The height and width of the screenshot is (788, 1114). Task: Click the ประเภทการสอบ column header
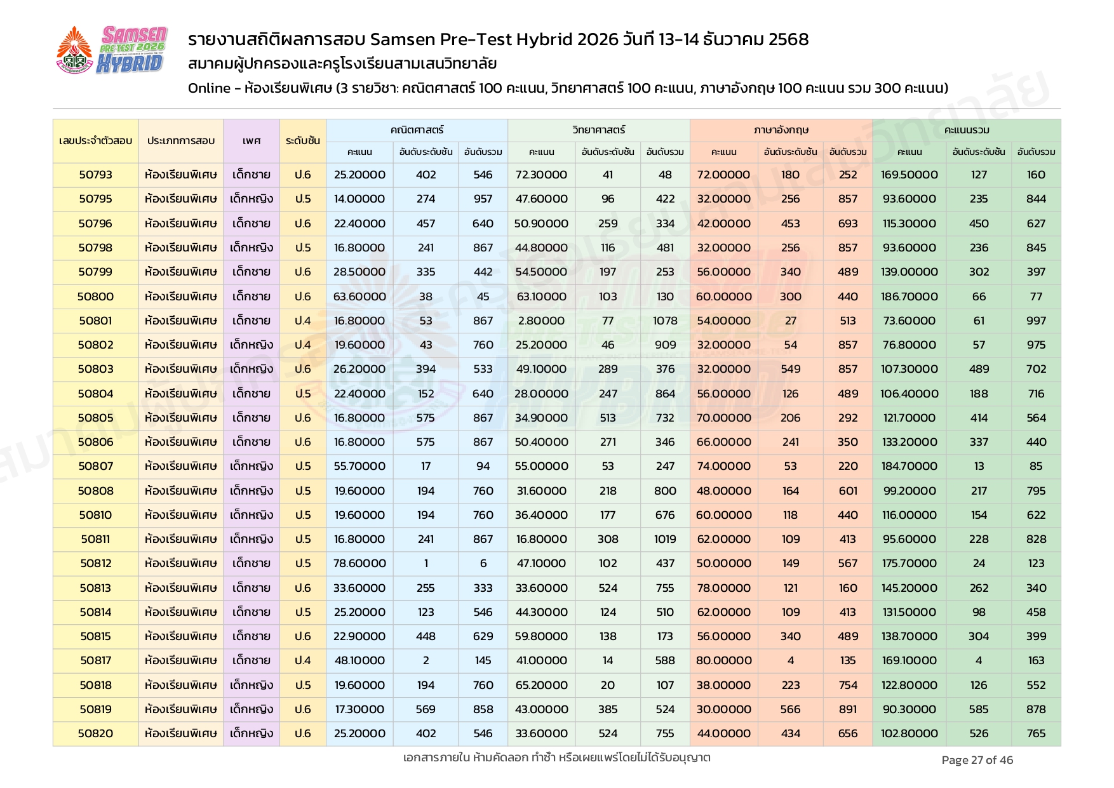point(181,141)
